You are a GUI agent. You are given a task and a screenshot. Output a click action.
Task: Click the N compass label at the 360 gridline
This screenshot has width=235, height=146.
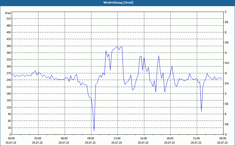point(226,53)
